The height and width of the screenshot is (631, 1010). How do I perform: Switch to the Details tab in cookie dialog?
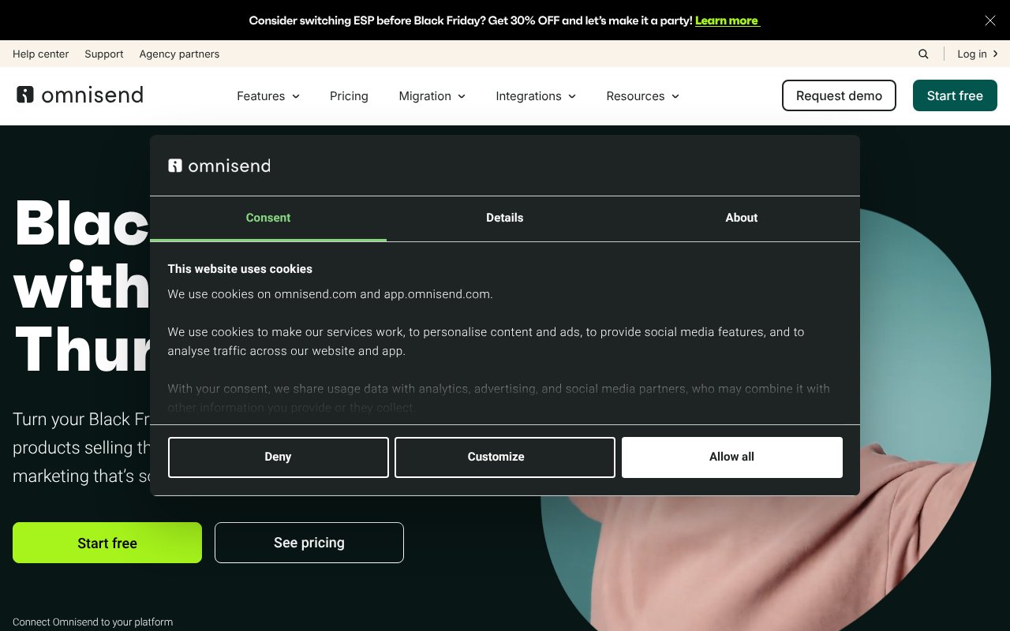click(504, 218)
